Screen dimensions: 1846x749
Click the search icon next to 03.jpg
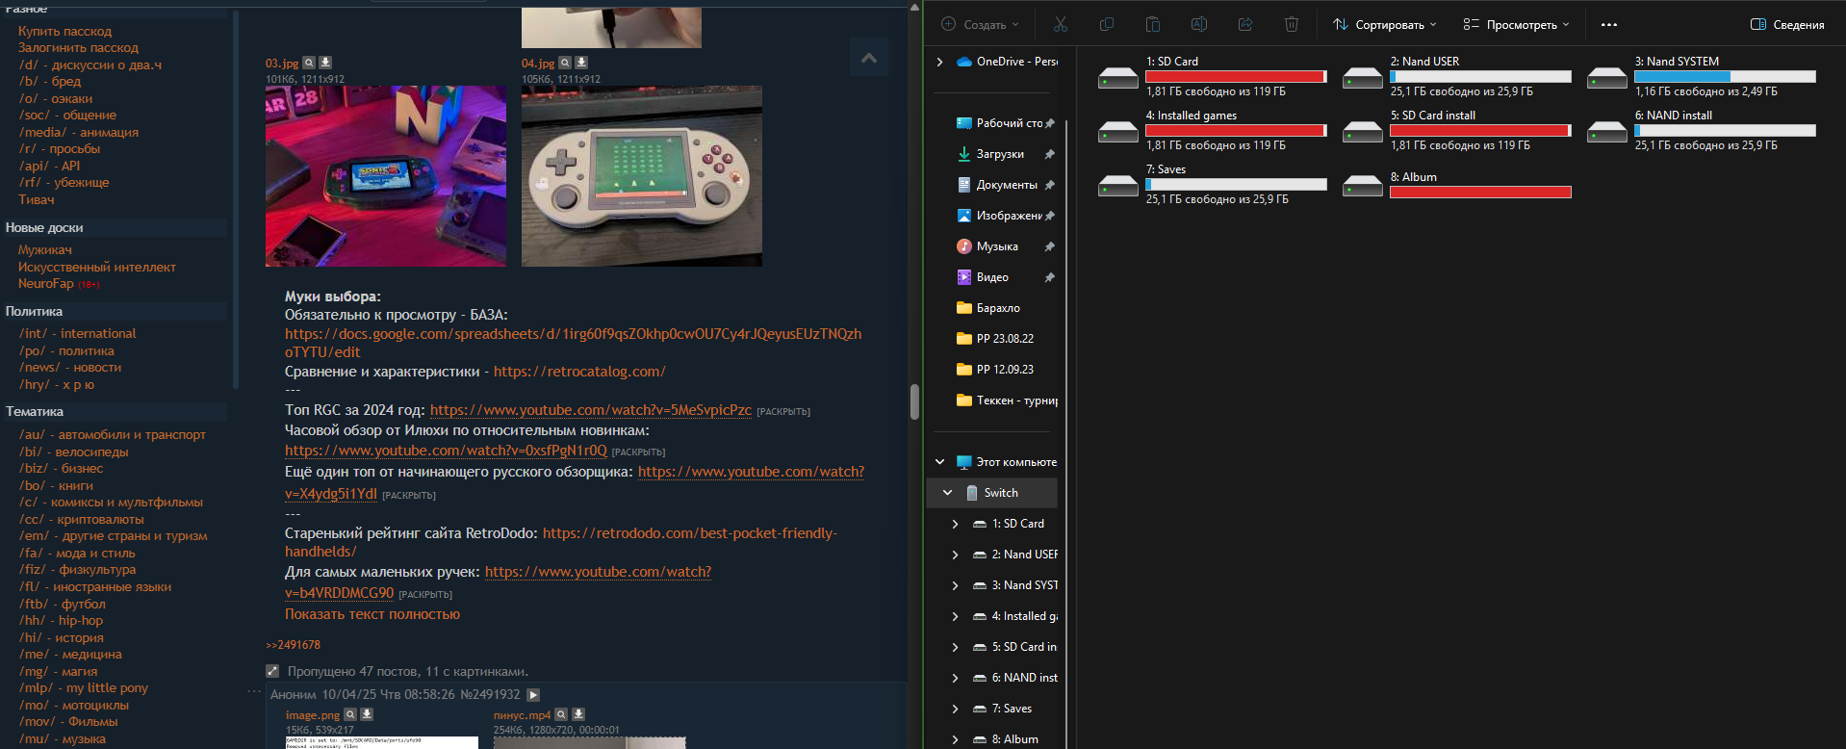tap(310, 63)
